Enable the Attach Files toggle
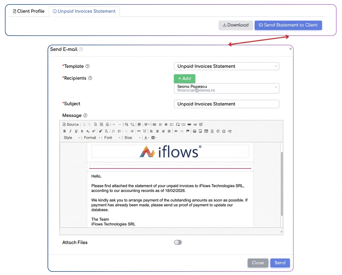This screenshot has width=342, height=275. coord(178,242)
